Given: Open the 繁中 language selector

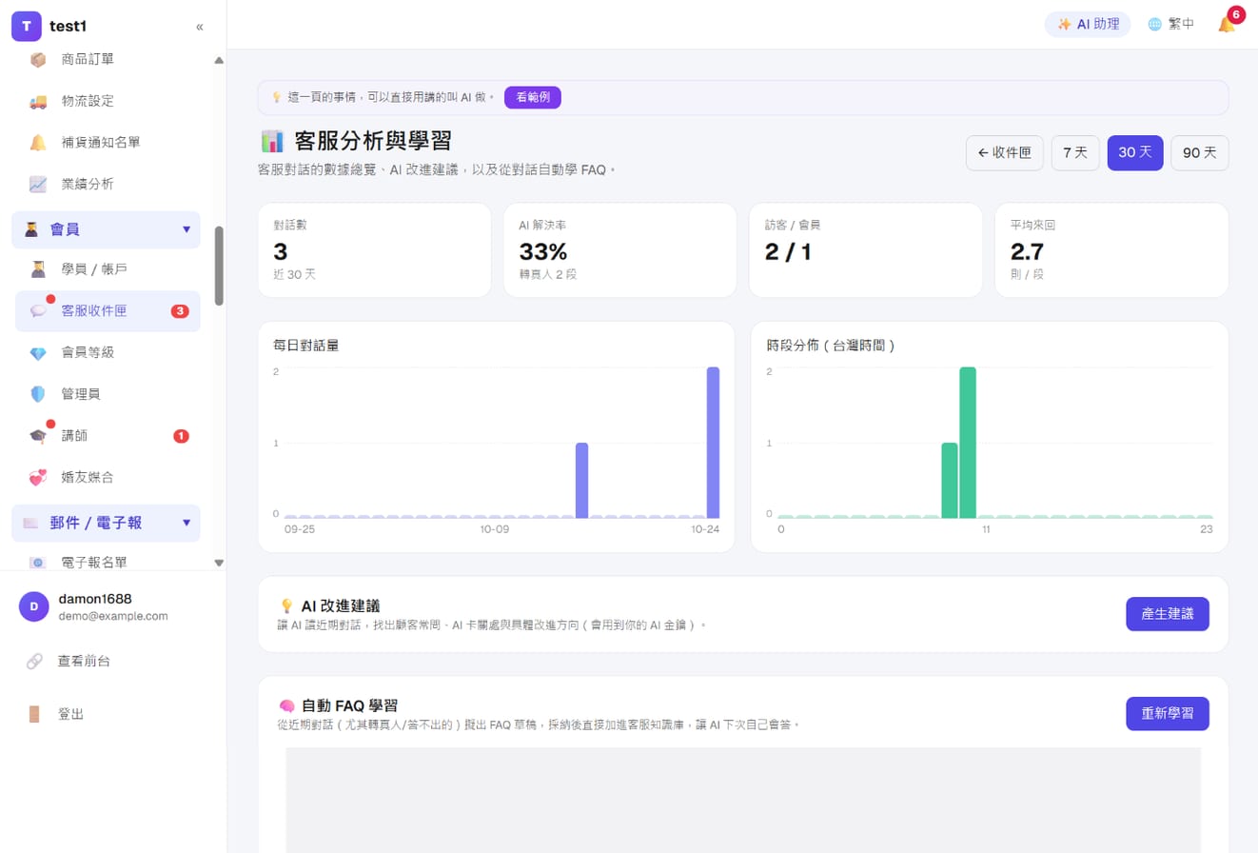Looking at the screenshot, I should (x=1170, y=25).
